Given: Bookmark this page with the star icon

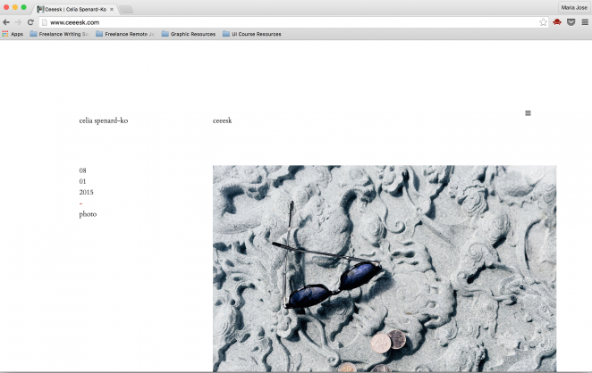Looking at the screenshot, I should 543,22.
